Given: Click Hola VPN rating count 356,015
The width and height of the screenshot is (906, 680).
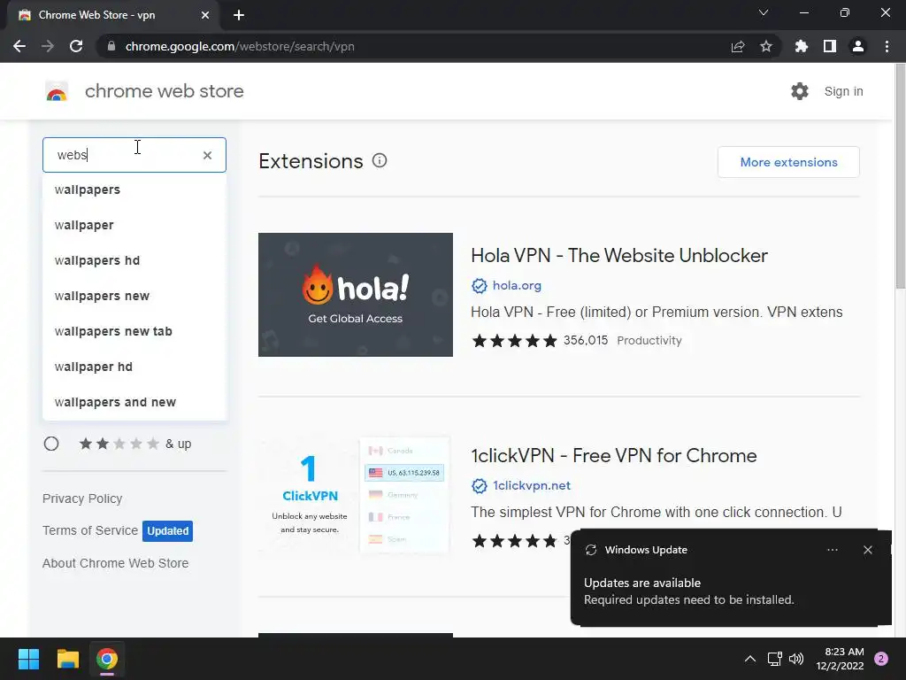Looking at the screenshot, I should click(x=586, y=341).
